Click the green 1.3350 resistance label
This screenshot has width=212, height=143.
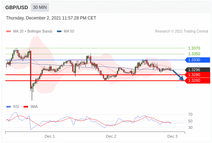point(194,54)
